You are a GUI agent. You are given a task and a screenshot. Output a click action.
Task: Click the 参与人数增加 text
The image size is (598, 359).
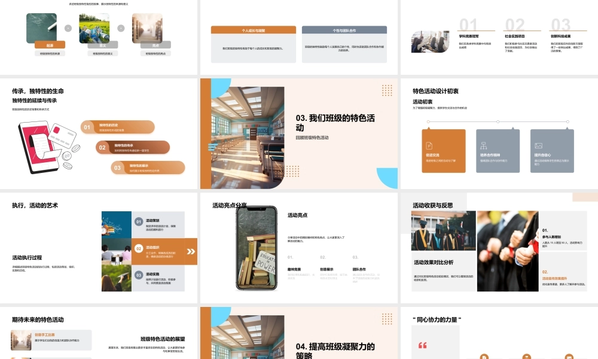551,237
